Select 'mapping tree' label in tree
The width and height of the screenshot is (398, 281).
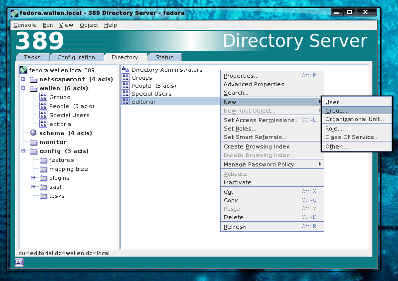pyautogui.click(x=69, y=169)
